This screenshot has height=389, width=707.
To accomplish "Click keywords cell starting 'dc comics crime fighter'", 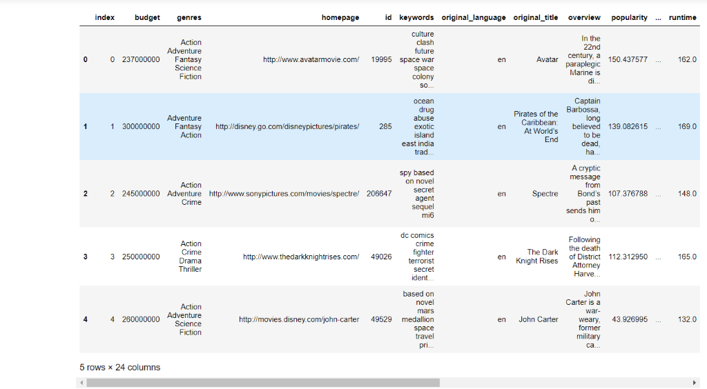I will point(417,257).
